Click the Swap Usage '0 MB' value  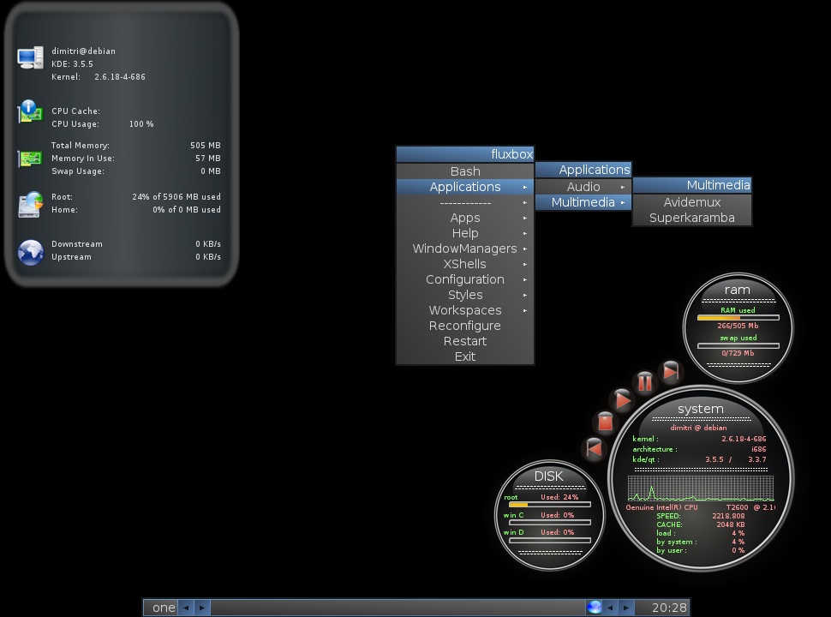[211, 171]
